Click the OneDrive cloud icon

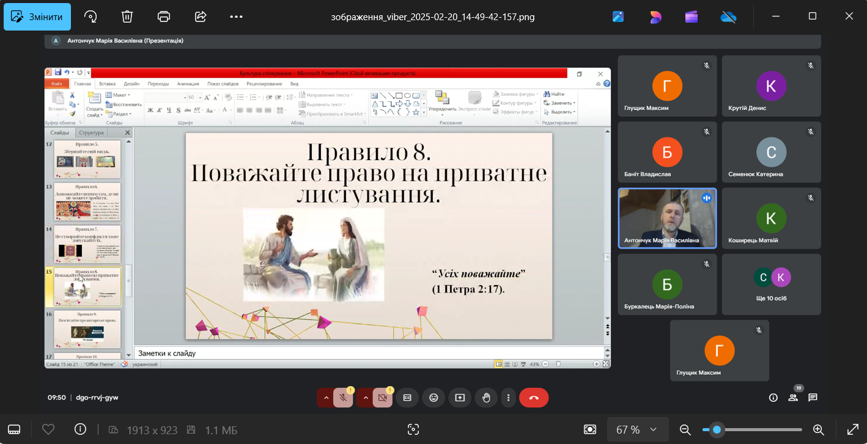(x=729, y=16)
